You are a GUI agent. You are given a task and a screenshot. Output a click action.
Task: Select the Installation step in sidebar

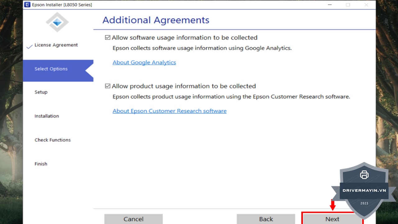click(x=47, y=116)
